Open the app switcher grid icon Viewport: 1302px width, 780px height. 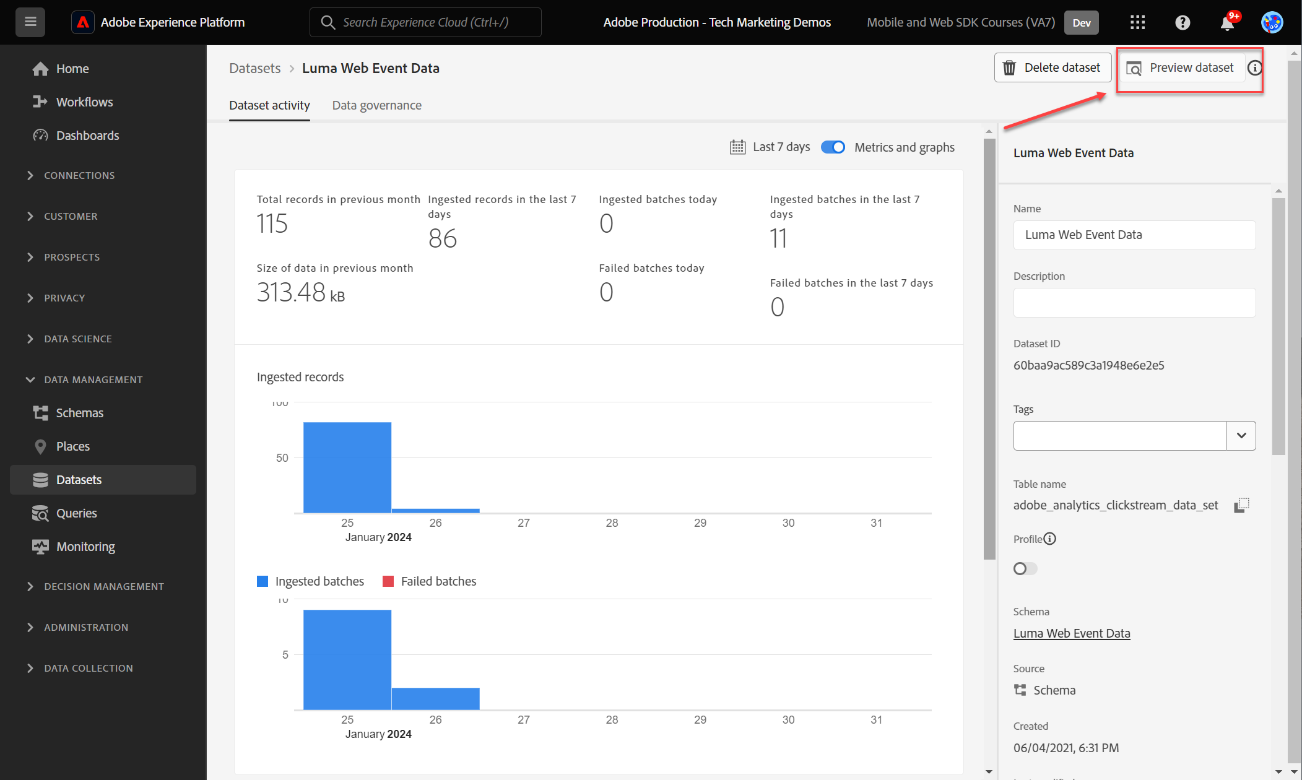tap(1137, 22)
